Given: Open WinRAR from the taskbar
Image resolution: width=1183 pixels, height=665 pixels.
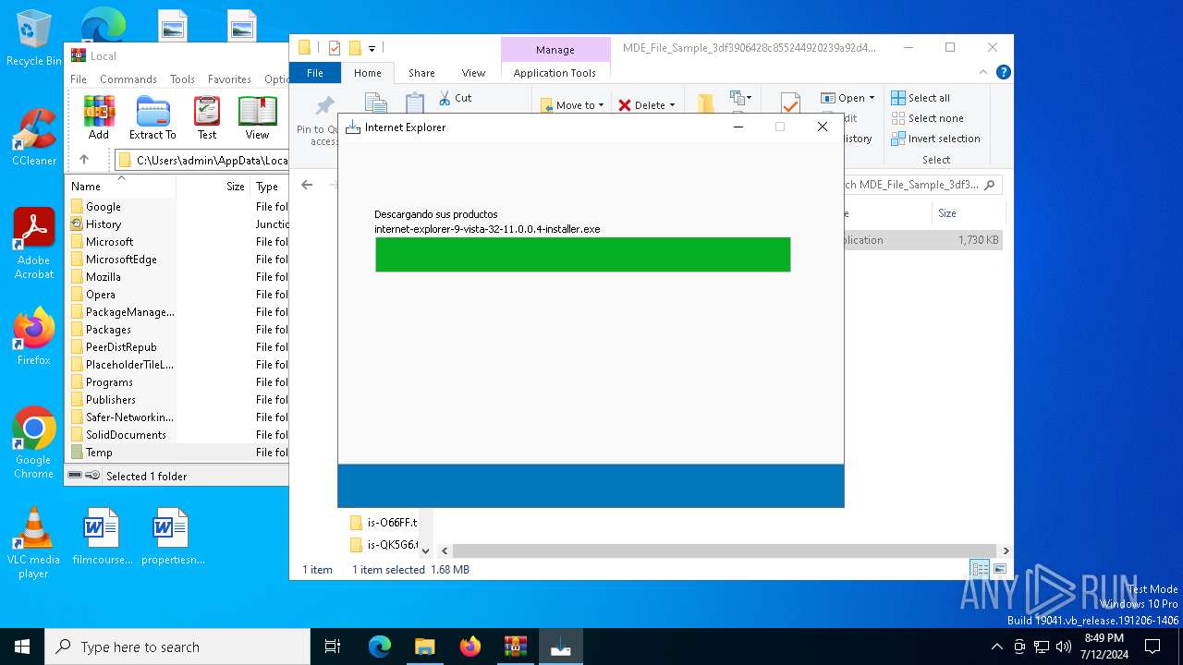Looking at the screenshot, I should point(515,647).
